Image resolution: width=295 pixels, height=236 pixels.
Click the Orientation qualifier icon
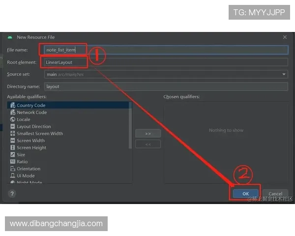(12, 169)
